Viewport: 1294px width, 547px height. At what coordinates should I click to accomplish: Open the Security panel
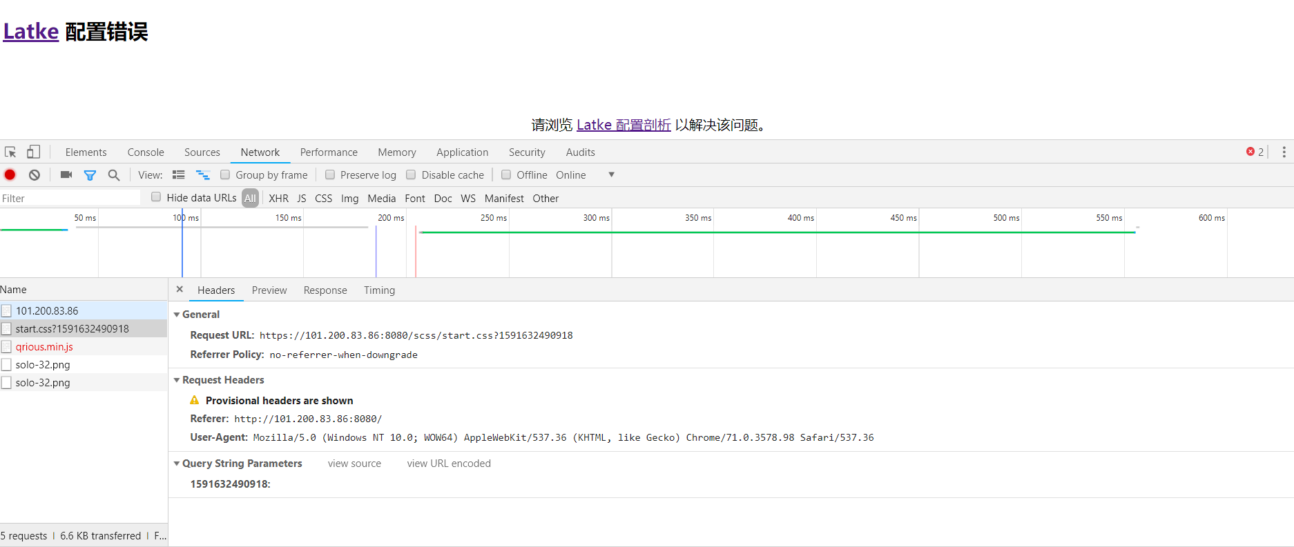[x=527, y=152]
